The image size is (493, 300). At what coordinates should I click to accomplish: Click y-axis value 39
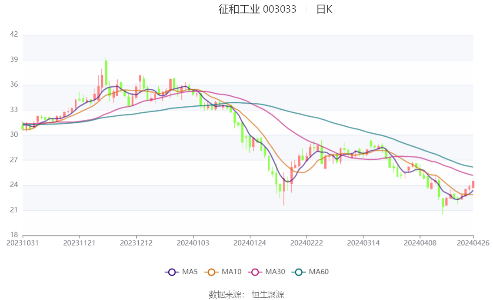pos(14,60)
